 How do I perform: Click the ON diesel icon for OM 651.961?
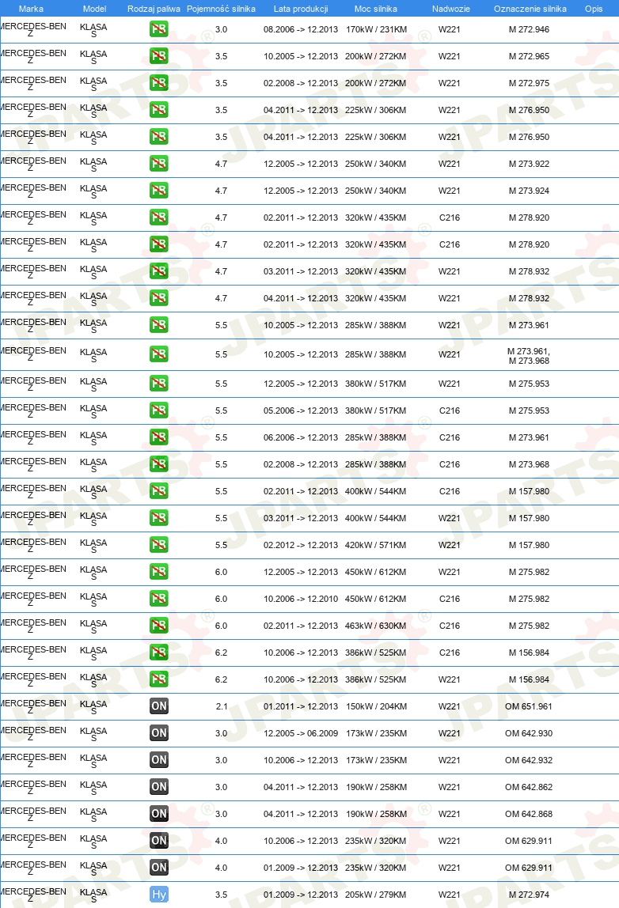click(159, 706)
